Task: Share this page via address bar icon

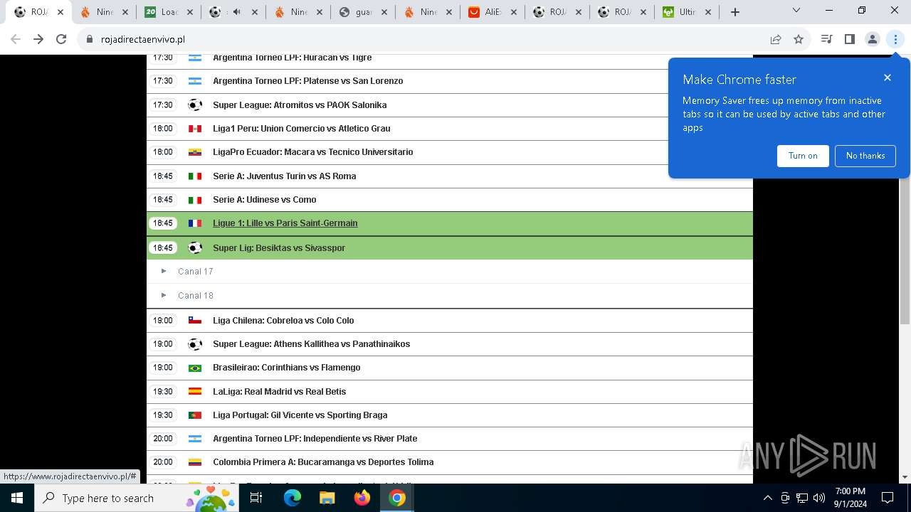Action: pos(776,39)
